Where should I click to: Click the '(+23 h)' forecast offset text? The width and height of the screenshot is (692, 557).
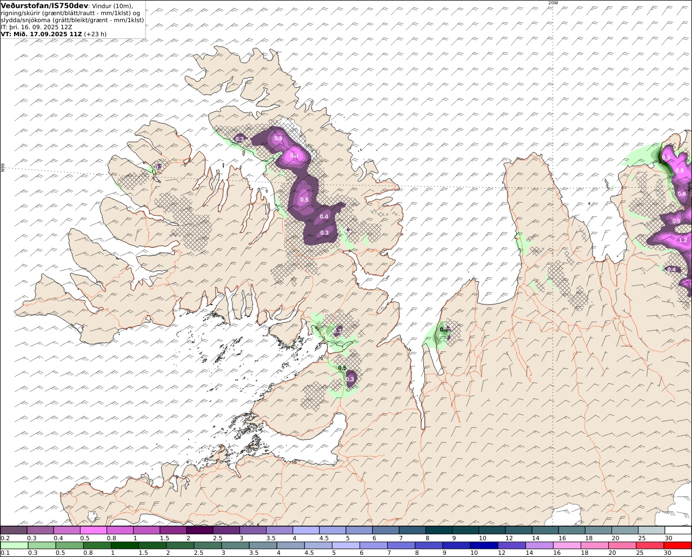tap(95, 34)
